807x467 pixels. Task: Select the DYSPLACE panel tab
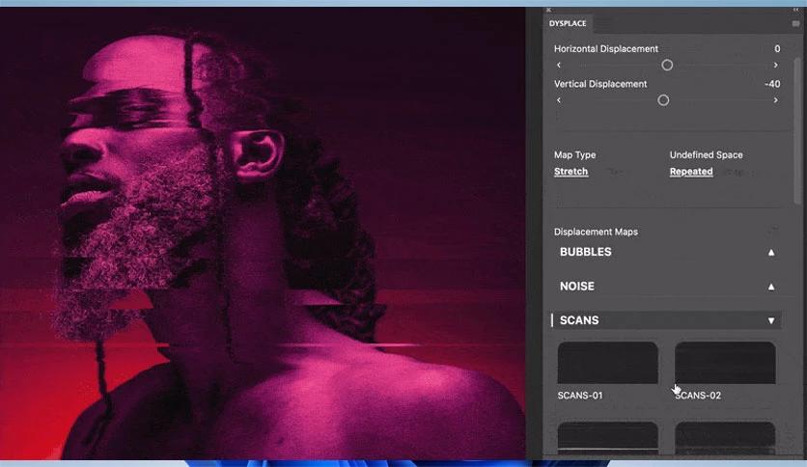568,24
